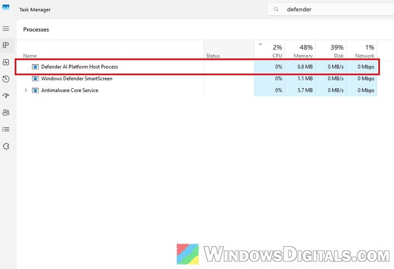Image resolution: width=394 pixels, height=269 pixels.
Task: Click the sort chevron above CPU
Action: [260, 44]
